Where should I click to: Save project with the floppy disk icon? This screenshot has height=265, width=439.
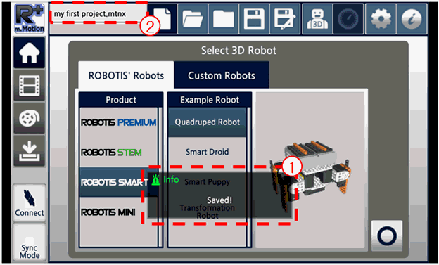(254, 19)
